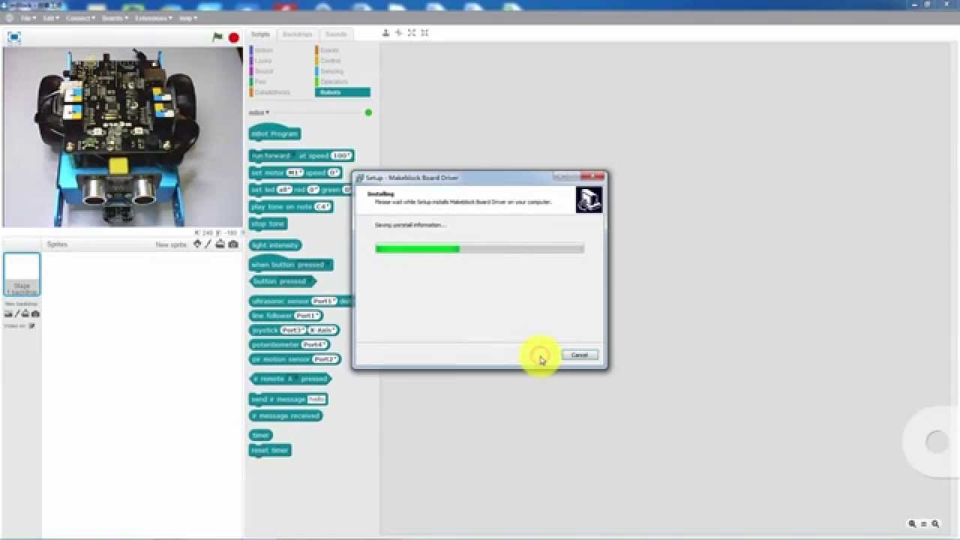This screenshot has height=540, width=960.
Task: Zoom in on the scripts area
Action: coord(935,524)
